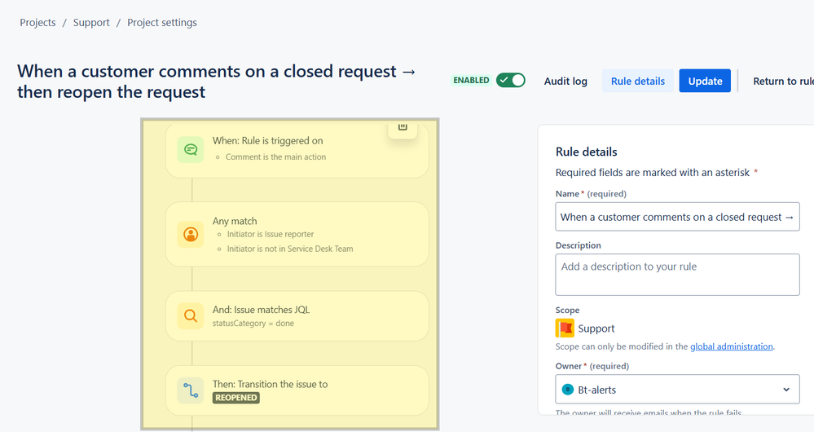Click the REOPENED status badge
Screen dimensions: 814x432
click(x=236, y=398)
